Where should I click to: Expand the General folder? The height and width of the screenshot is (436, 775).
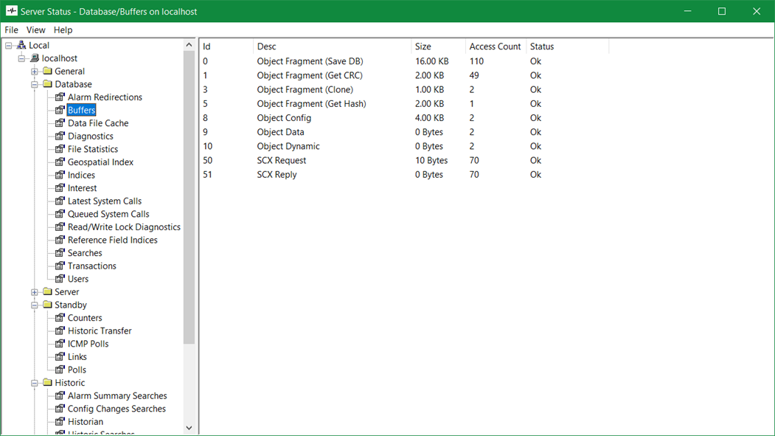coord(35,72)
